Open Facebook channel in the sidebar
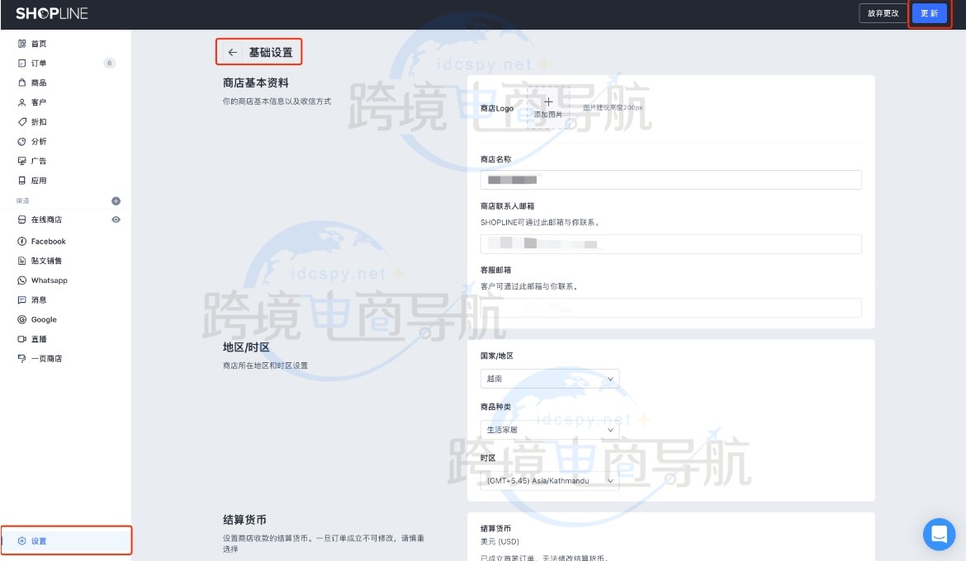Screen dimensions: 966x561 [48, 242]
